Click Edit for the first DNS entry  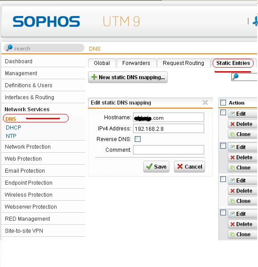click(x=242, y=114)
